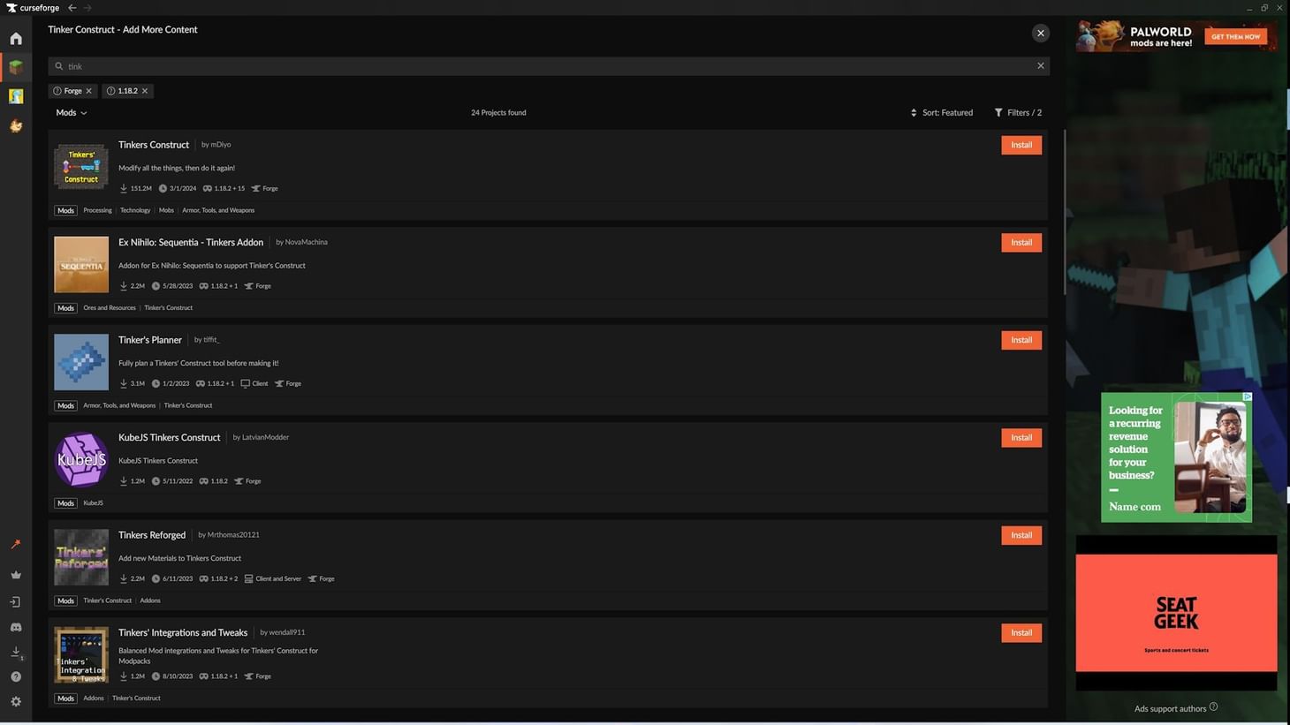Viewport: 1290px width, 725px height.
Task: Click the Ads support authors link
Action: [x=1170, y=707]
